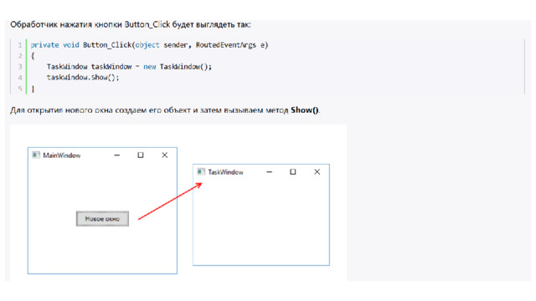Click the taskWindow.Show(); code line
The height and width of the screenshot is (301, 536).
tap(83, 78)
